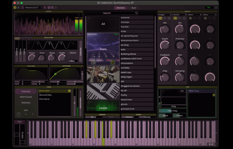Open the Reverb effect type dropdown
233x149 pixels.
point(180,15)
